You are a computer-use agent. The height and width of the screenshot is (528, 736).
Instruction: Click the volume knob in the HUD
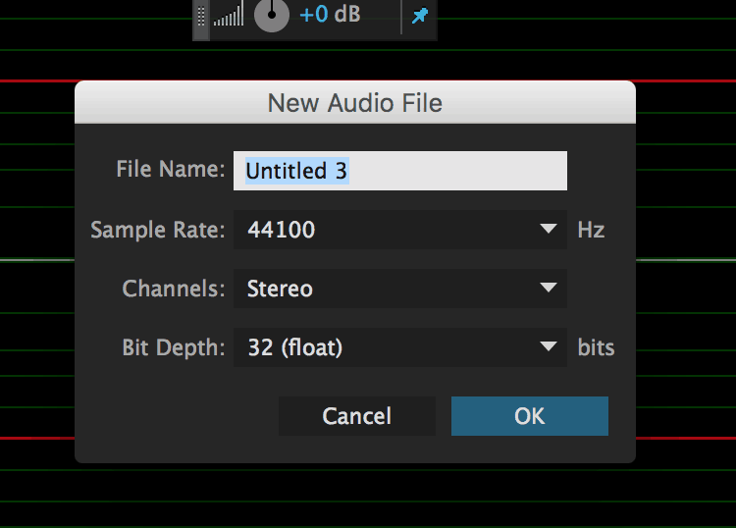(x=271, y=15)
